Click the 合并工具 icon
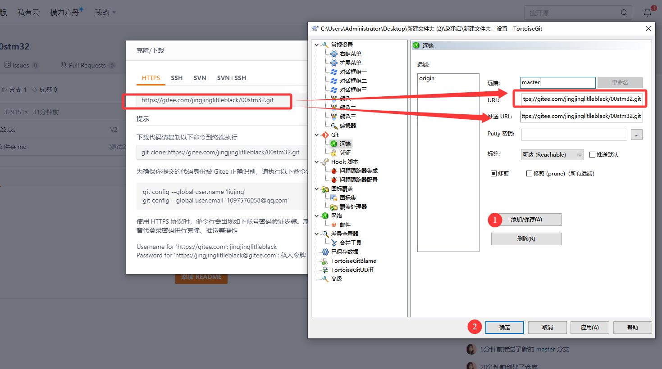This screenshot has width=662, height=369. coord(334,243)
